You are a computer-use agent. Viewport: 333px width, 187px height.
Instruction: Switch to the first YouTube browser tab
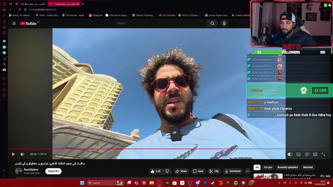coord(30,4)
